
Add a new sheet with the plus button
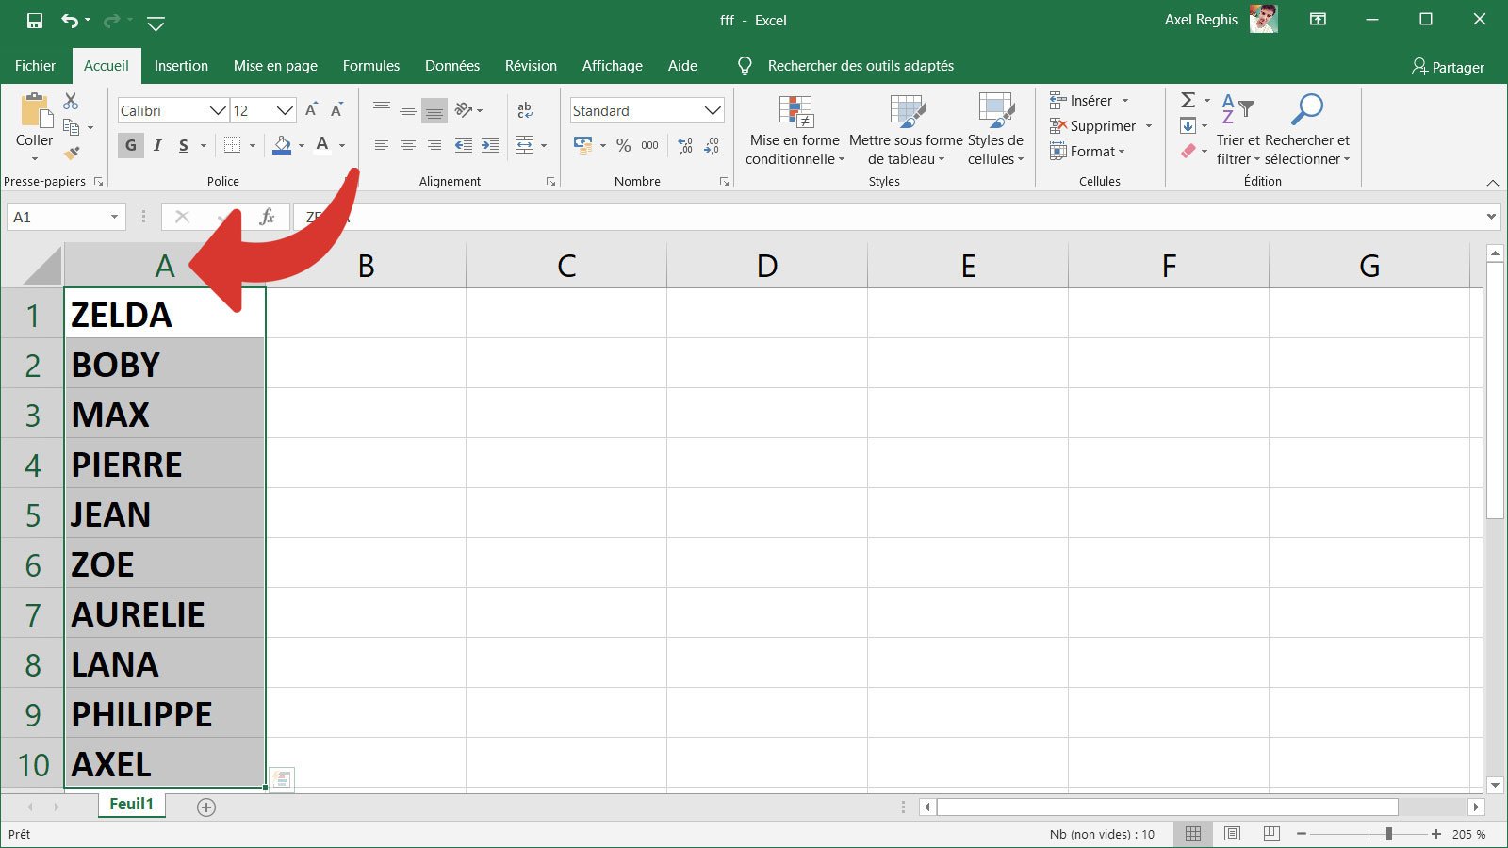tap(205, 806)
